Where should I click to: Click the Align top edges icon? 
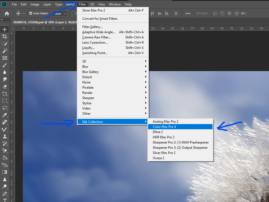coord(152,13)
